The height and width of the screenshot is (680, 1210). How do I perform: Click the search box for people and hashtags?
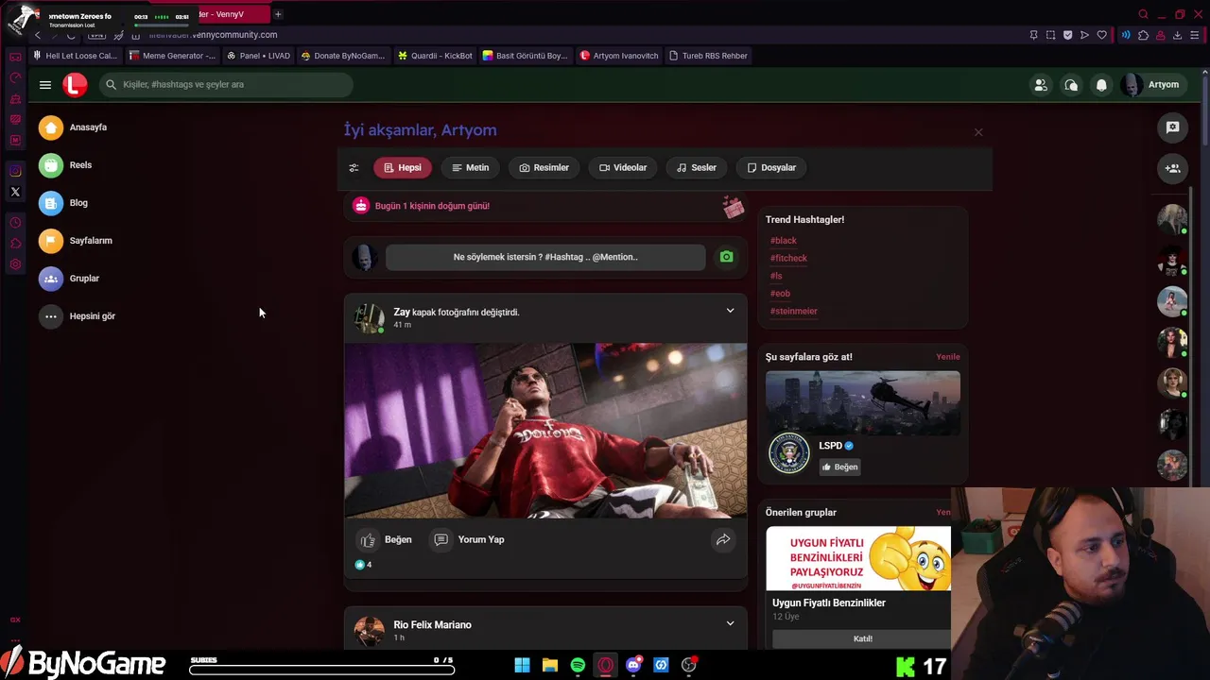226,85
